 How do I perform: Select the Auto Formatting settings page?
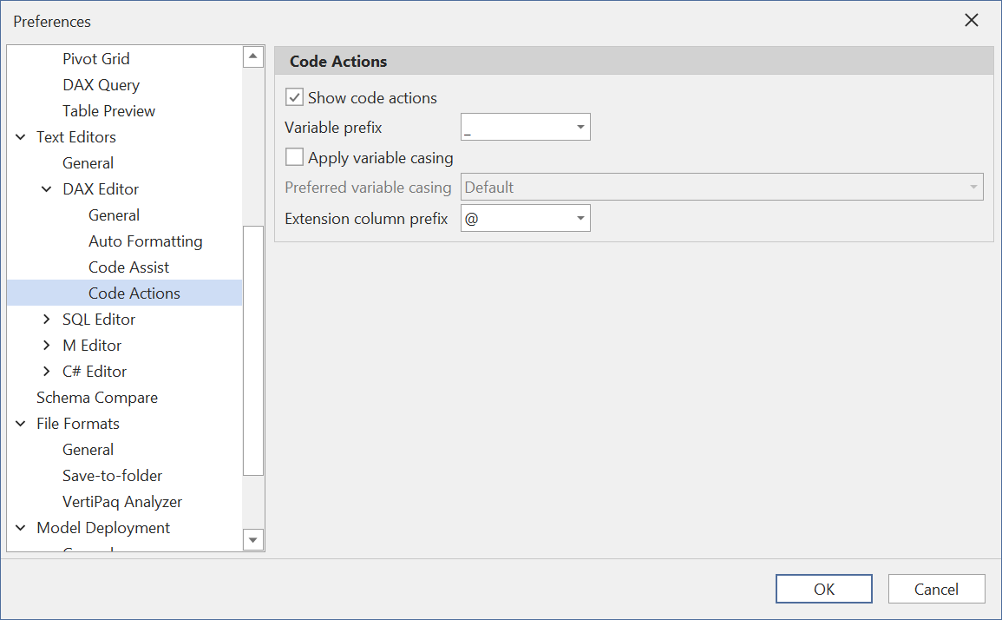point(145,241)
